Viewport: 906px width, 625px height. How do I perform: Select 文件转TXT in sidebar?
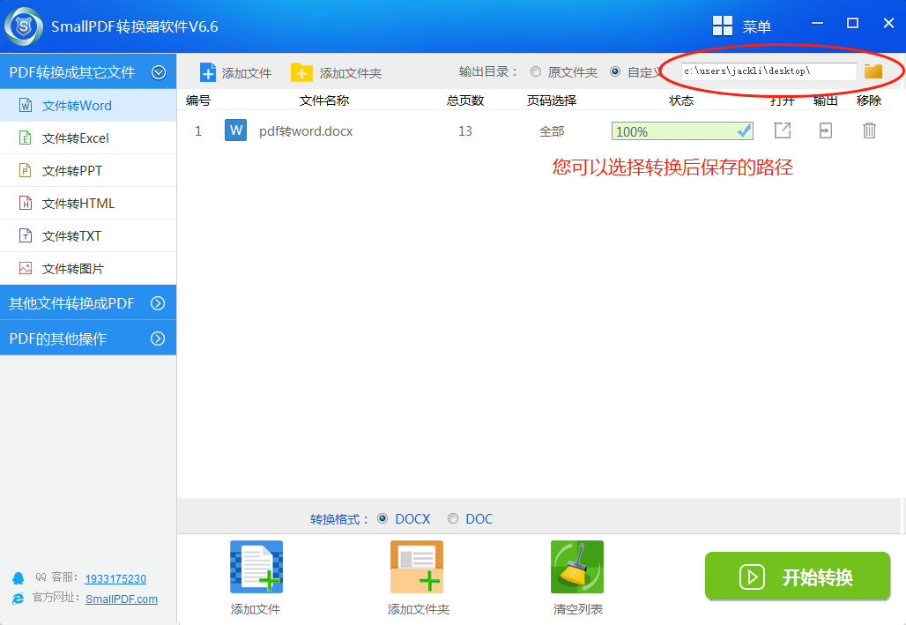[88, 236]
